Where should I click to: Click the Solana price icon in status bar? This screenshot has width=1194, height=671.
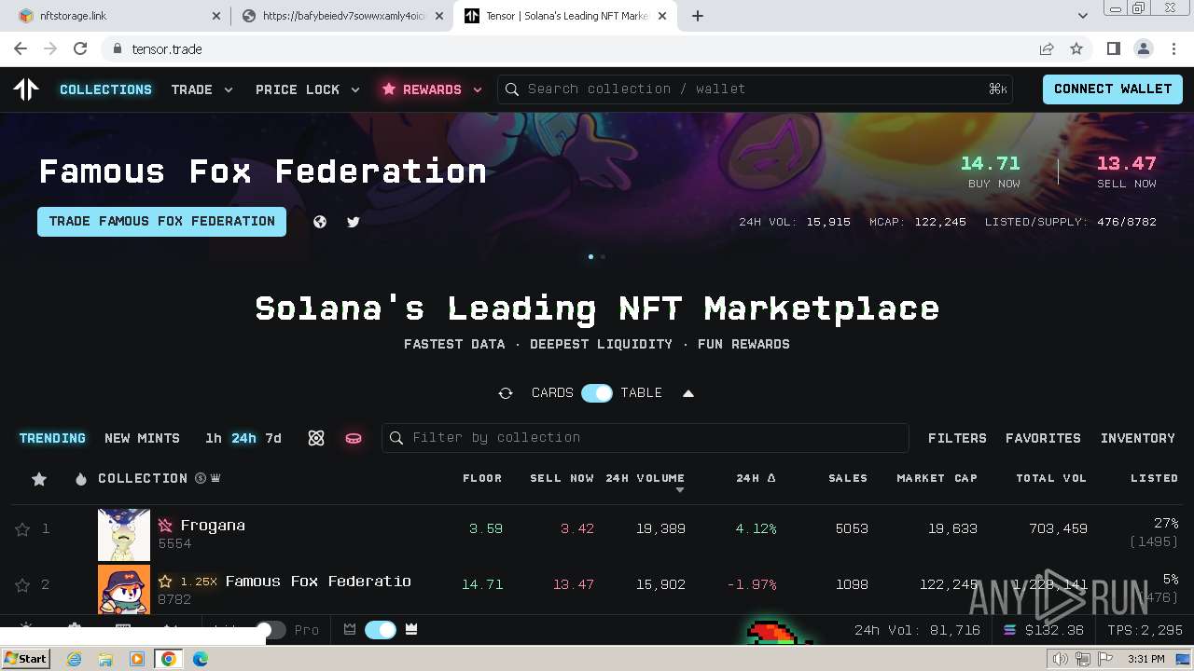(x=1009, y=630)
